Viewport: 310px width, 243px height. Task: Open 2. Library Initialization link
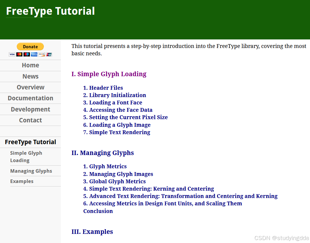pyautogui.click(x=115, y=95)
